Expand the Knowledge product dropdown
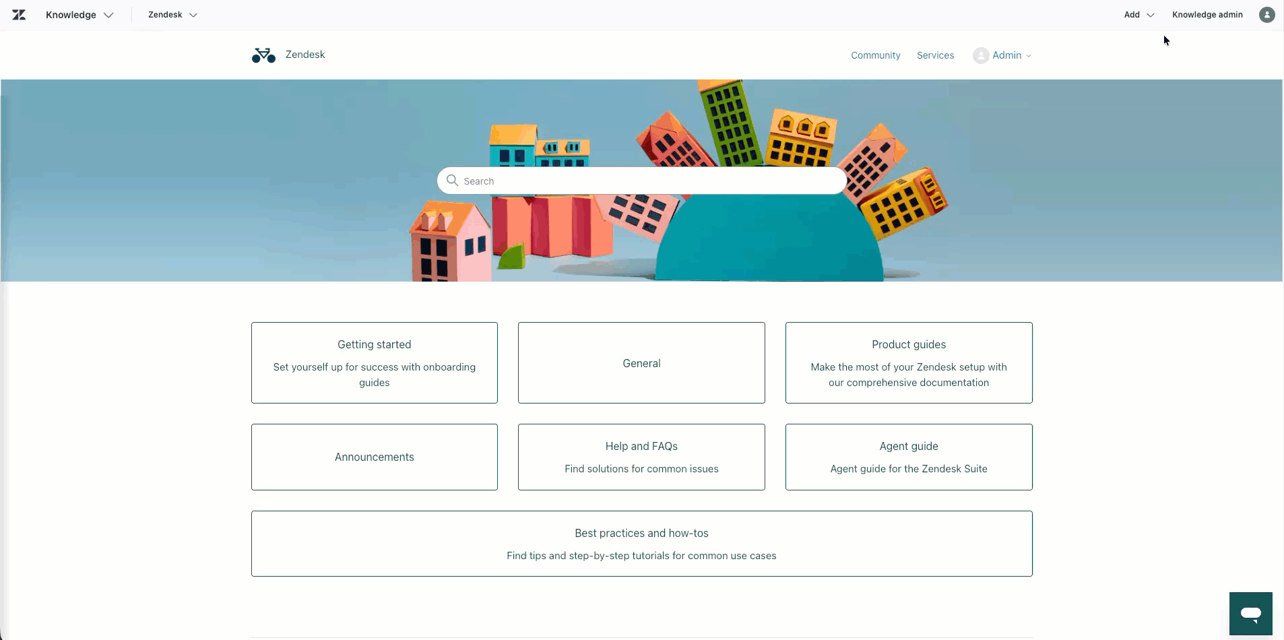 click(79, 15)
